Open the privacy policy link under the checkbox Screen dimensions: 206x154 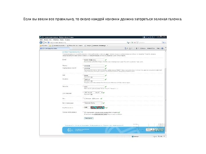click(100, 114)
